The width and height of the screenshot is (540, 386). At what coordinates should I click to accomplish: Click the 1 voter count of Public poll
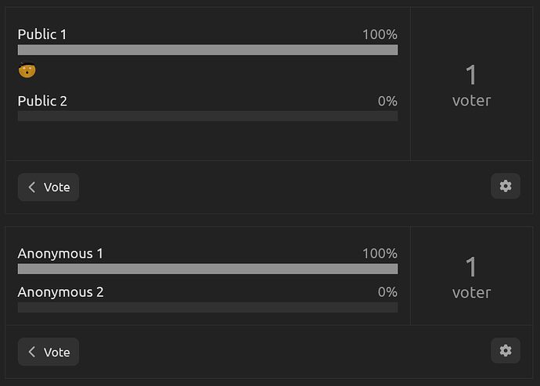471,86
